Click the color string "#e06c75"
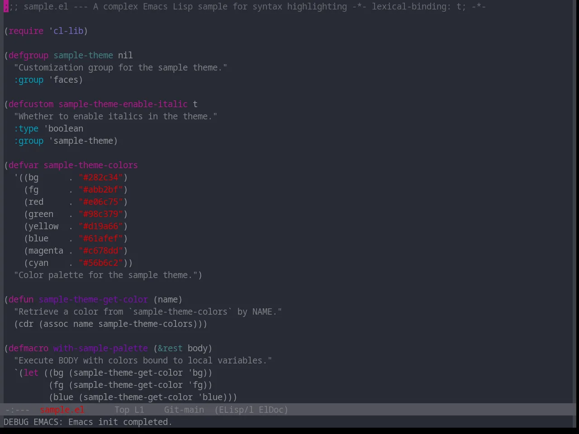579x434 pixels. (x=100, y=202)
